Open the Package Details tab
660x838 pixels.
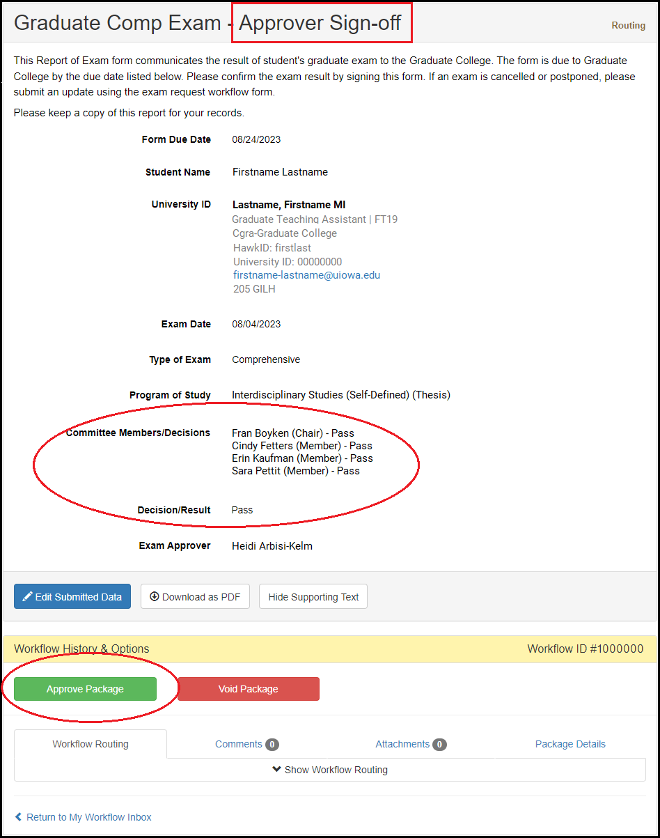(x=570, y=743)
